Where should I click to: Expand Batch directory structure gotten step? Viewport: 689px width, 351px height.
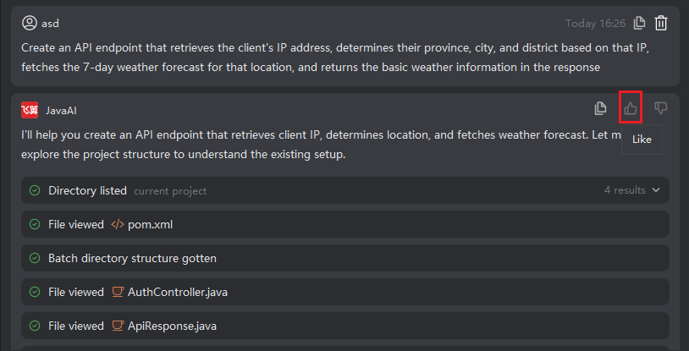pyautogui.click(x=132, y=258)
